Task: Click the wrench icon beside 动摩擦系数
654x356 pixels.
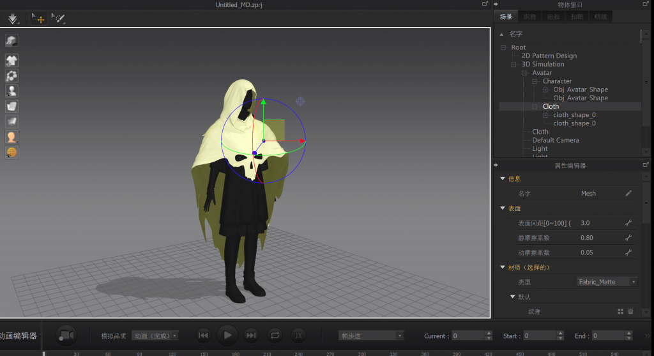Action: click(x=628, y=252)
